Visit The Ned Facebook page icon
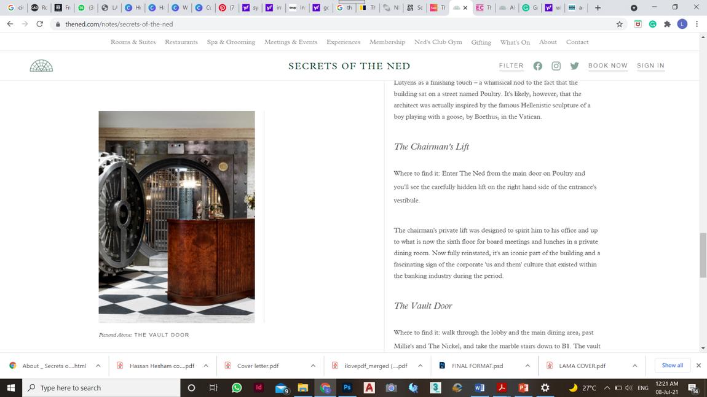This screenshot has width=707, height=397. [x=537, y=66]
